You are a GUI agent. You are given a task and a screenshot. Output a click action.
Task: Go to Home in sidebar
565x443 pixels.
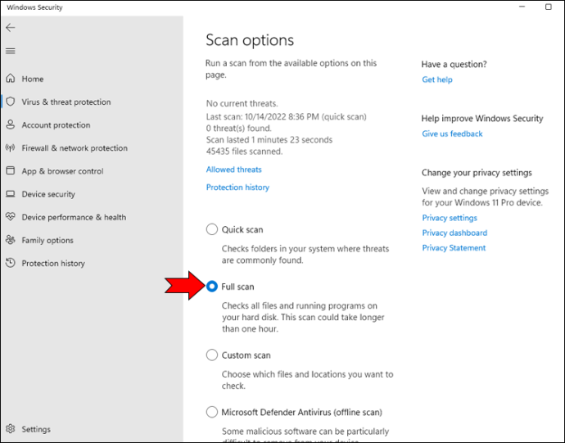point(33,79)
